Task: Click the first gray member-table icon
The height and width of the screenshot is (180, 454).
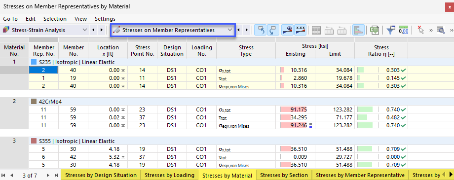Action: pyautogui.click(x=330, y=31)
